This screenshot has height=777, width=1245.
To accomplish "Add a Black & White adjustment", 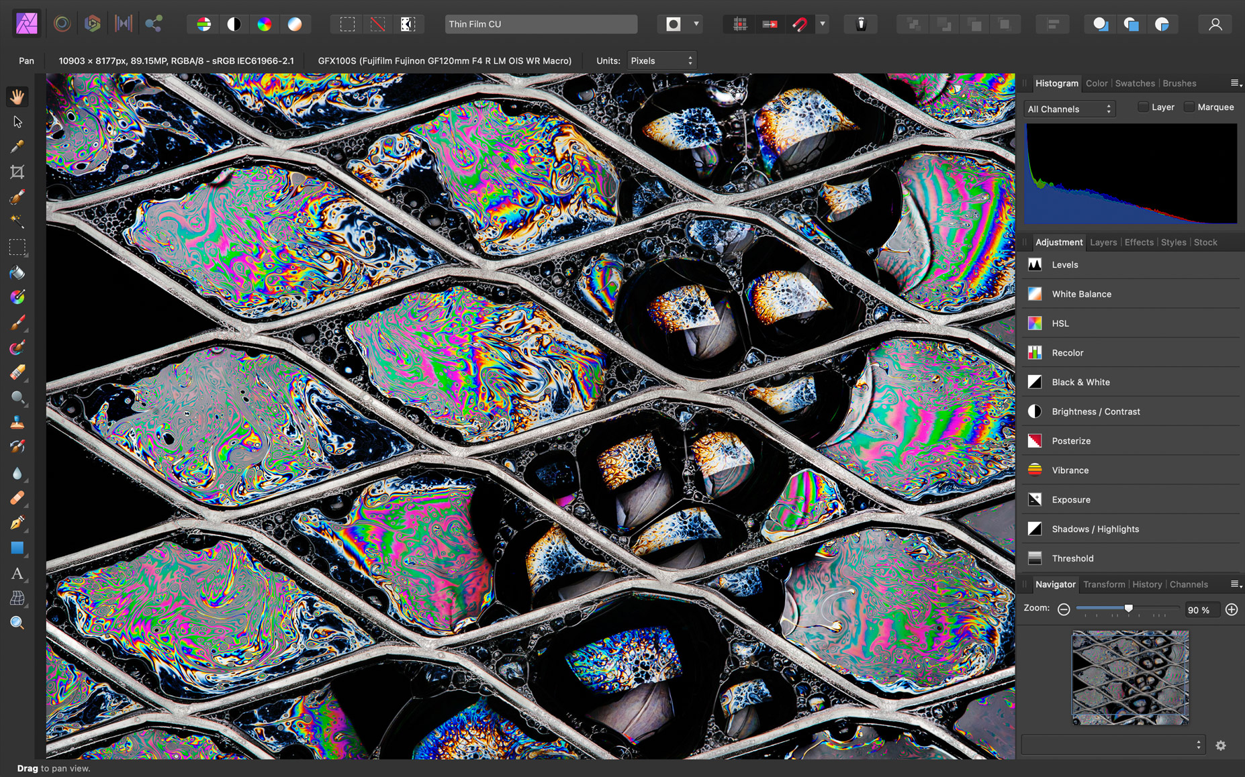I will click(x=1080, y=382).
